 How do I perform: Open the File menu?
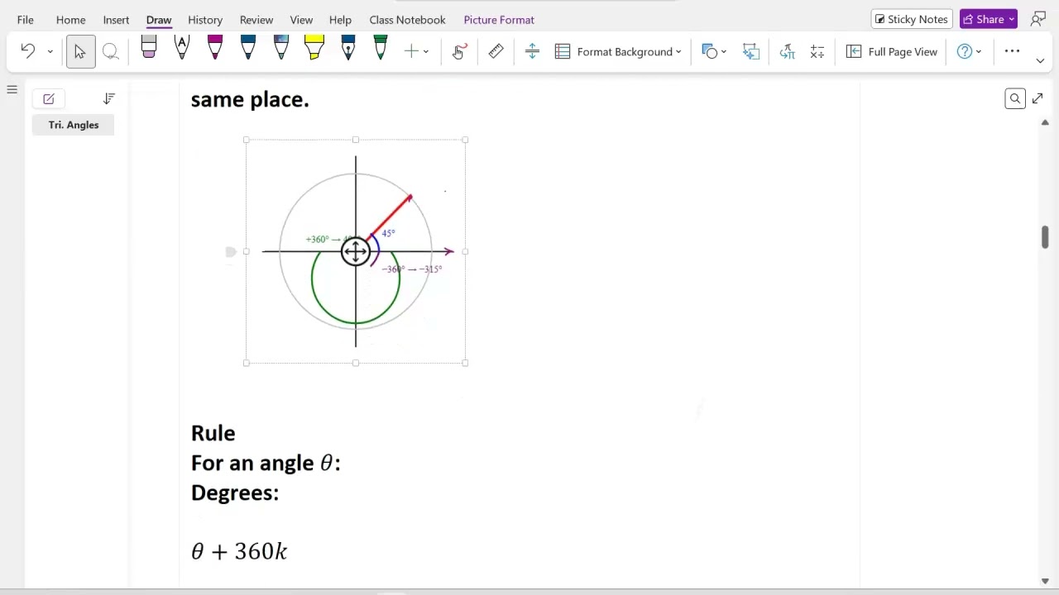(26, 19)
